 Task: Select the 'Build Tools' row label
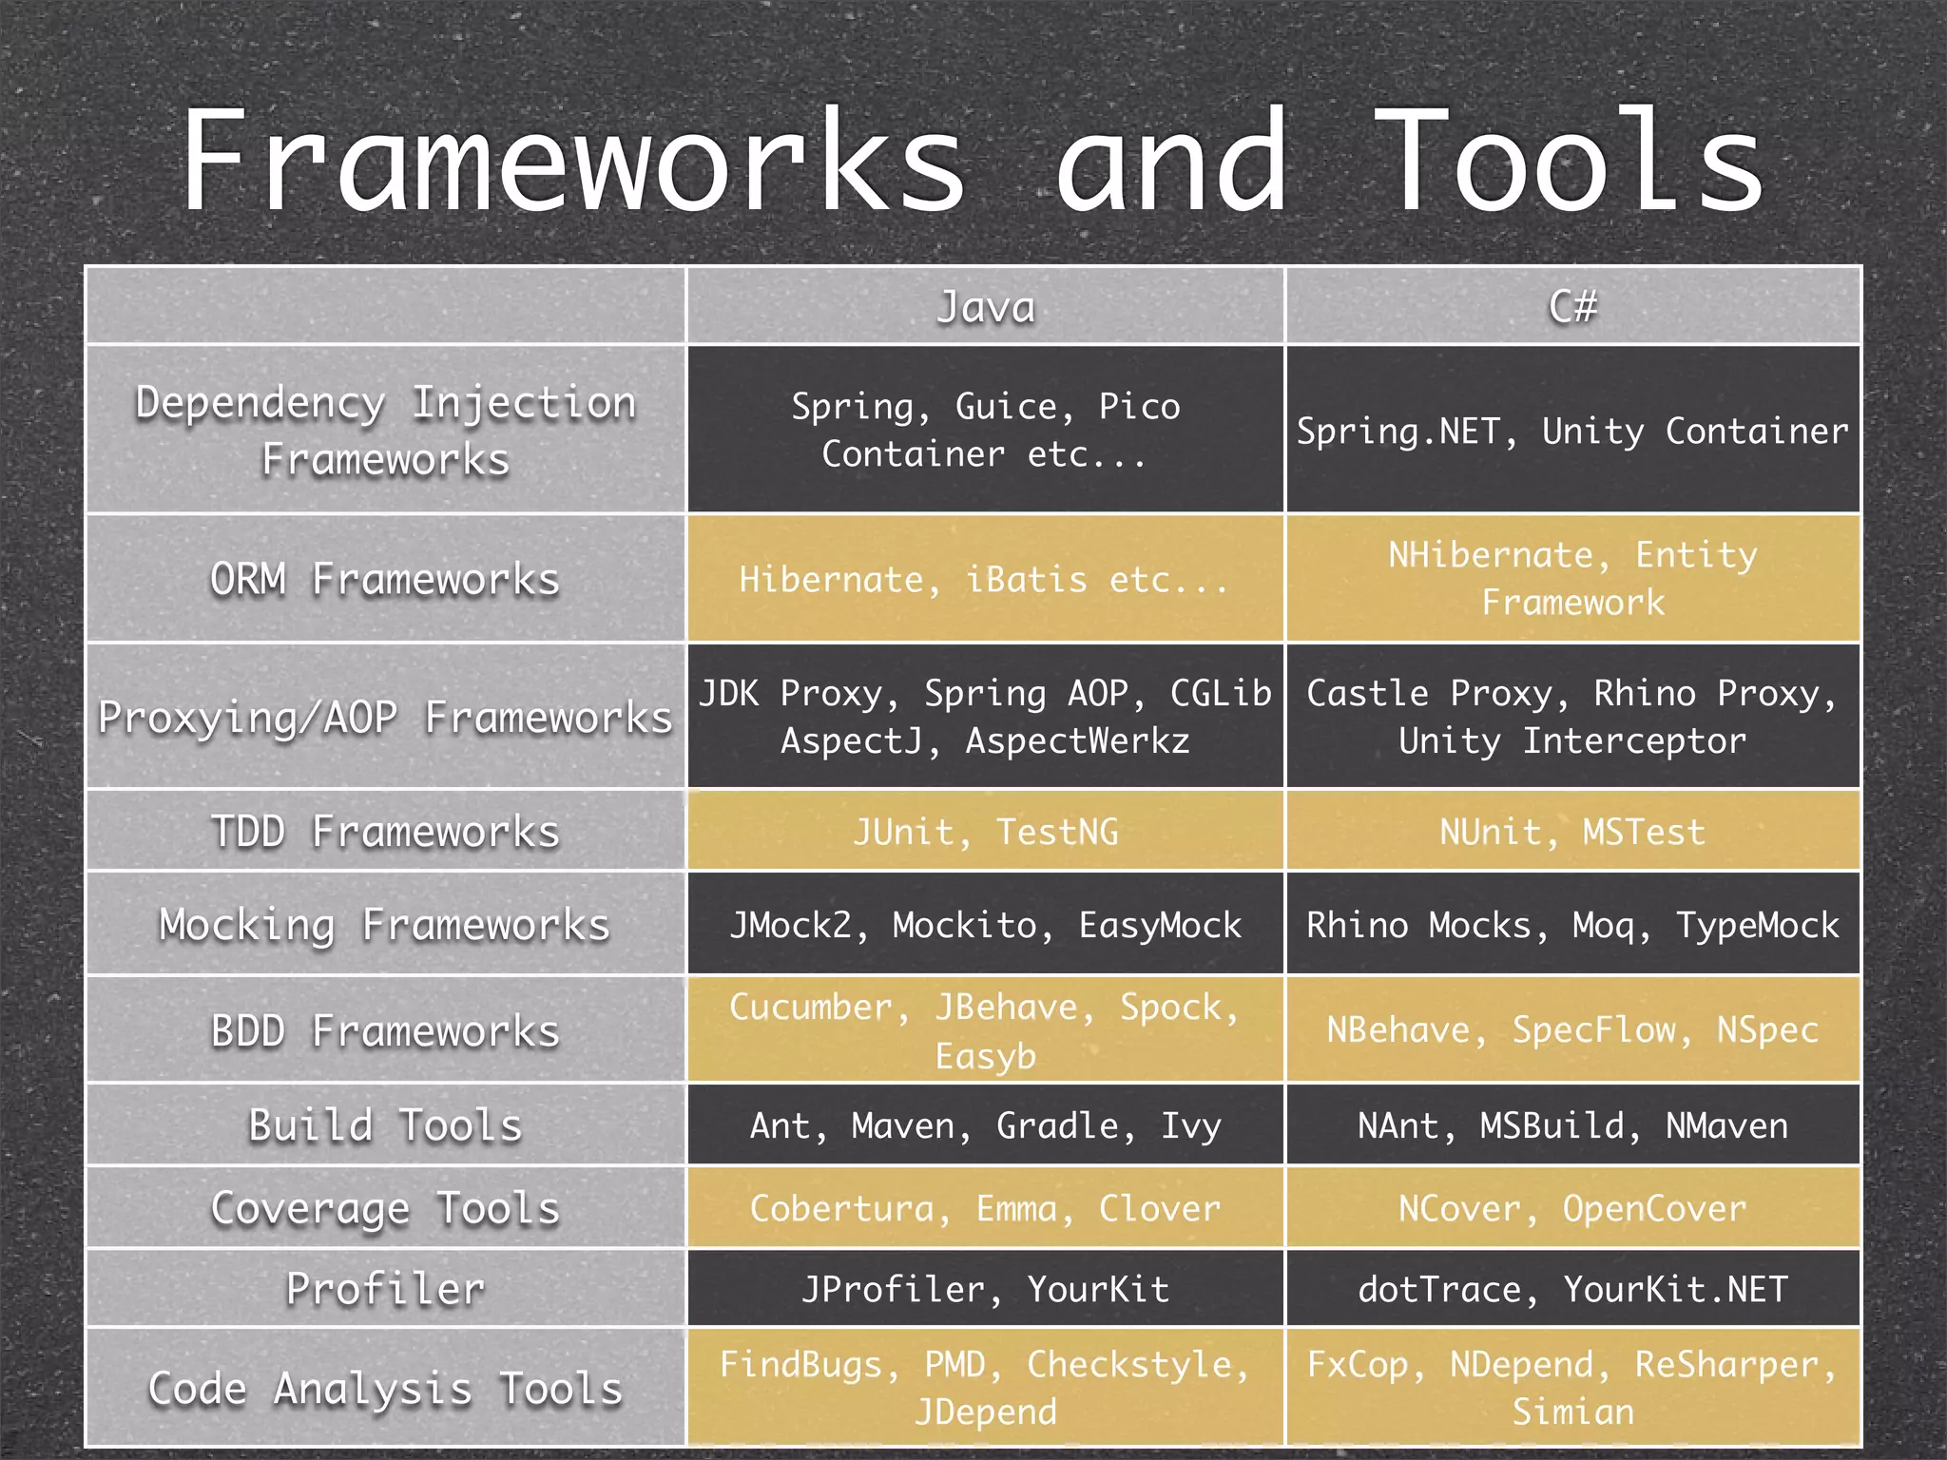(x=386, y=1125)
